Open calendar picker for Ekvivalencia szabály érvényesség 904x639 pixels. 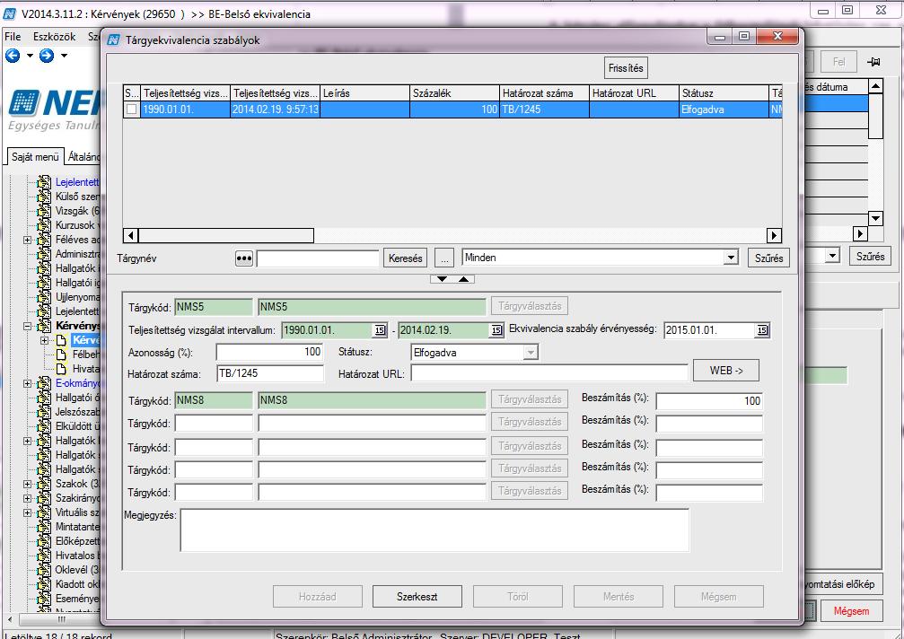tap(762, 330)
